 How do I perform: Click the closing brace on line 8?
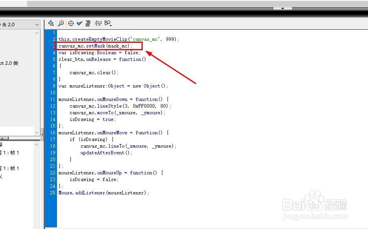60,79
